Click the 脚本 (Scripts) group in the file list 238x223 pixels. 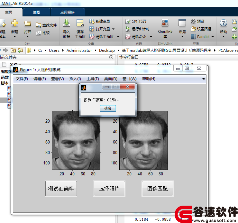pos(5,83)
